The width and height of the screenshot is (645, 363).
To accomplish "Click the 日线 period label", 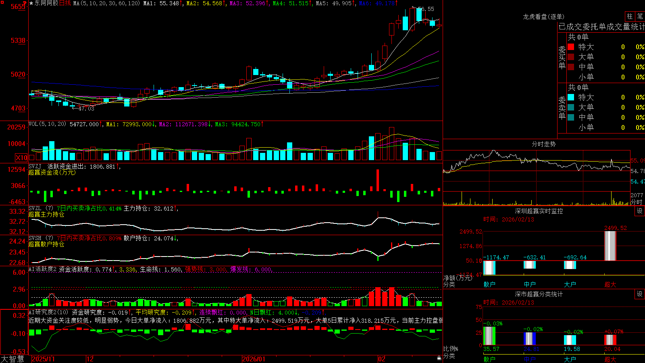I will (65, 3).
